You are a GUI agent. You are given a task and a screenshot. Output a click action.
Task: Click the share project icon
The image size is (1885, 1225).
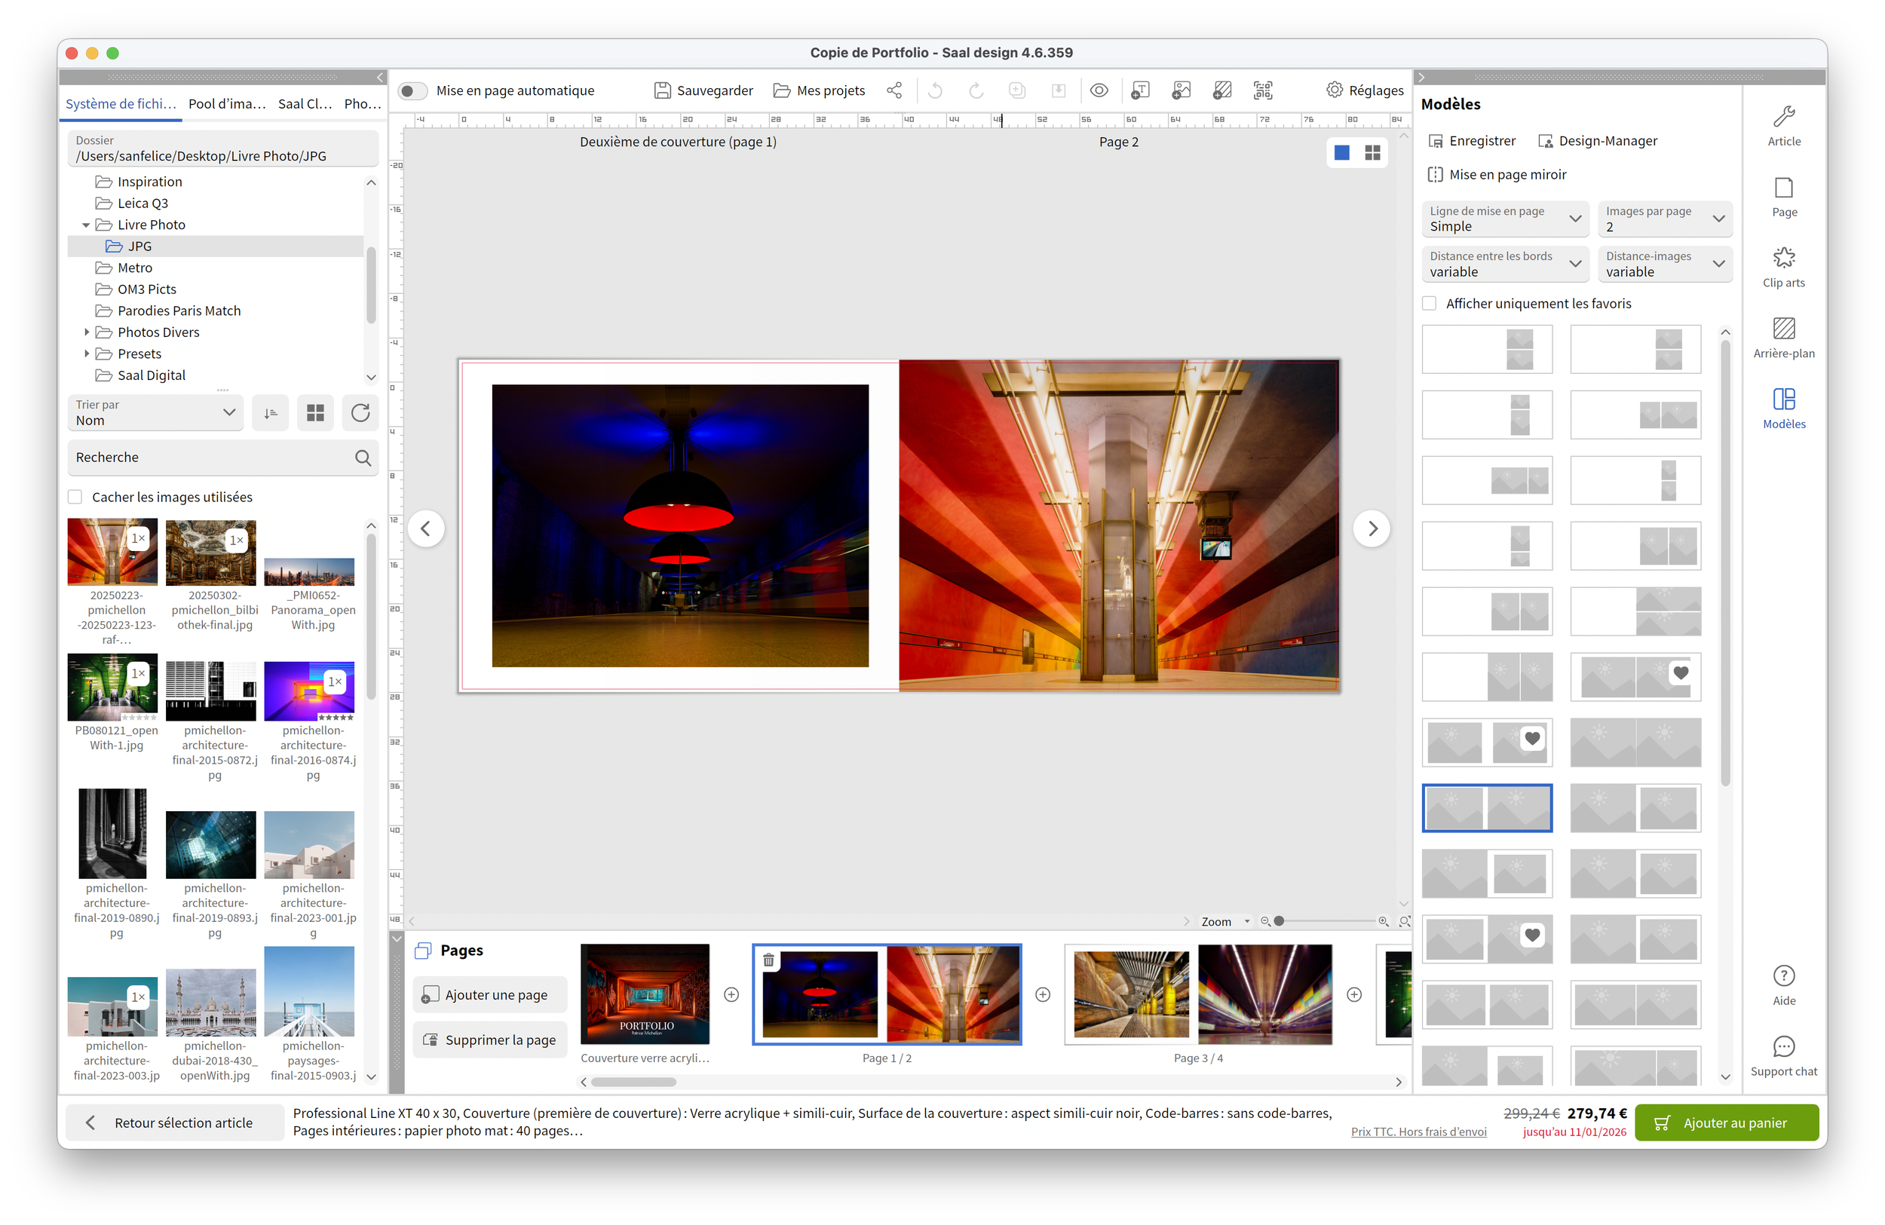pos(894,90)
